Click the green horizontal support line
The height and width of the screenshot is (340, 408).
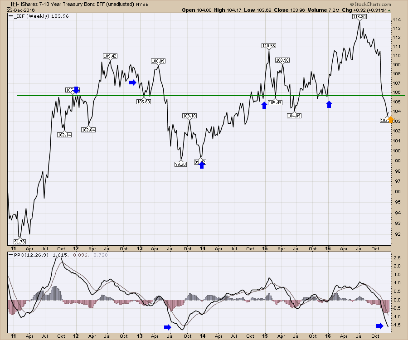(211, 96)
